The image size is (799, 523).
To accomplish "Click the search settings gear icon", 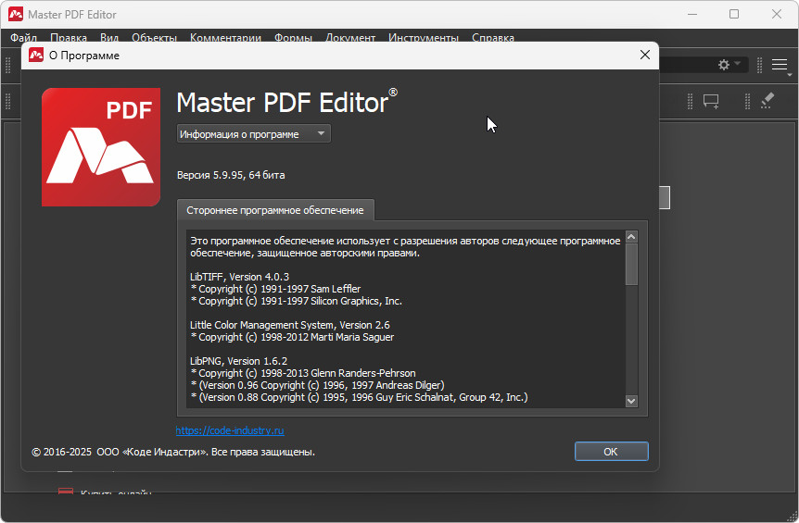I will [x=724, y=65].
